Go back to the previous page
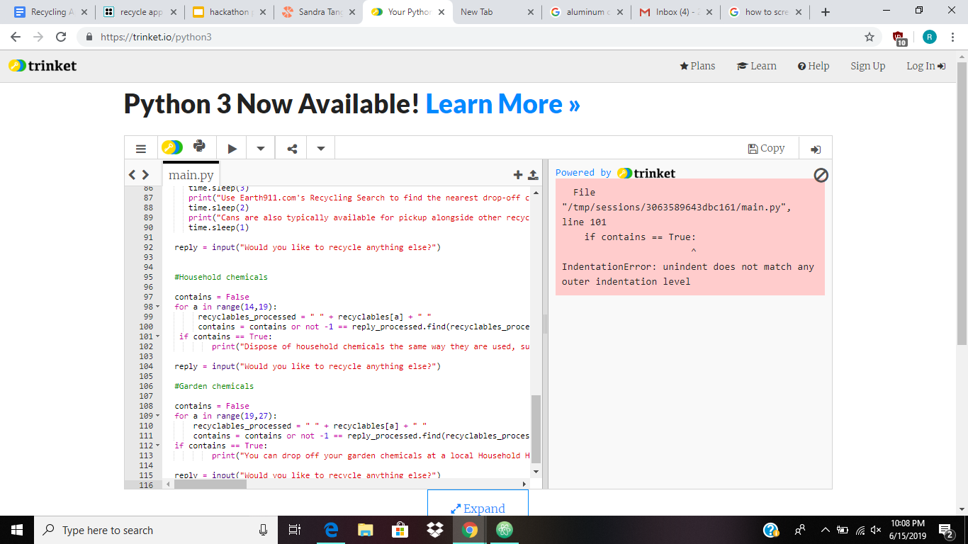Screen dimensions: 968x544 click(16, 37)
